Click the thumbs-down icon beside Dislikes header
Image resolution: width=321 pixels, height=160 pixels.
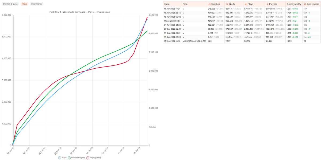click(209, 4)
